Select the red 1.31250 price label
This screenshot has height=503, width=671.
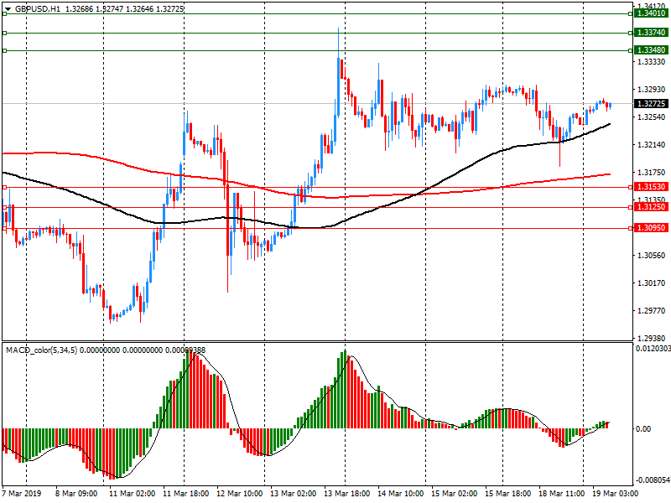651,207
